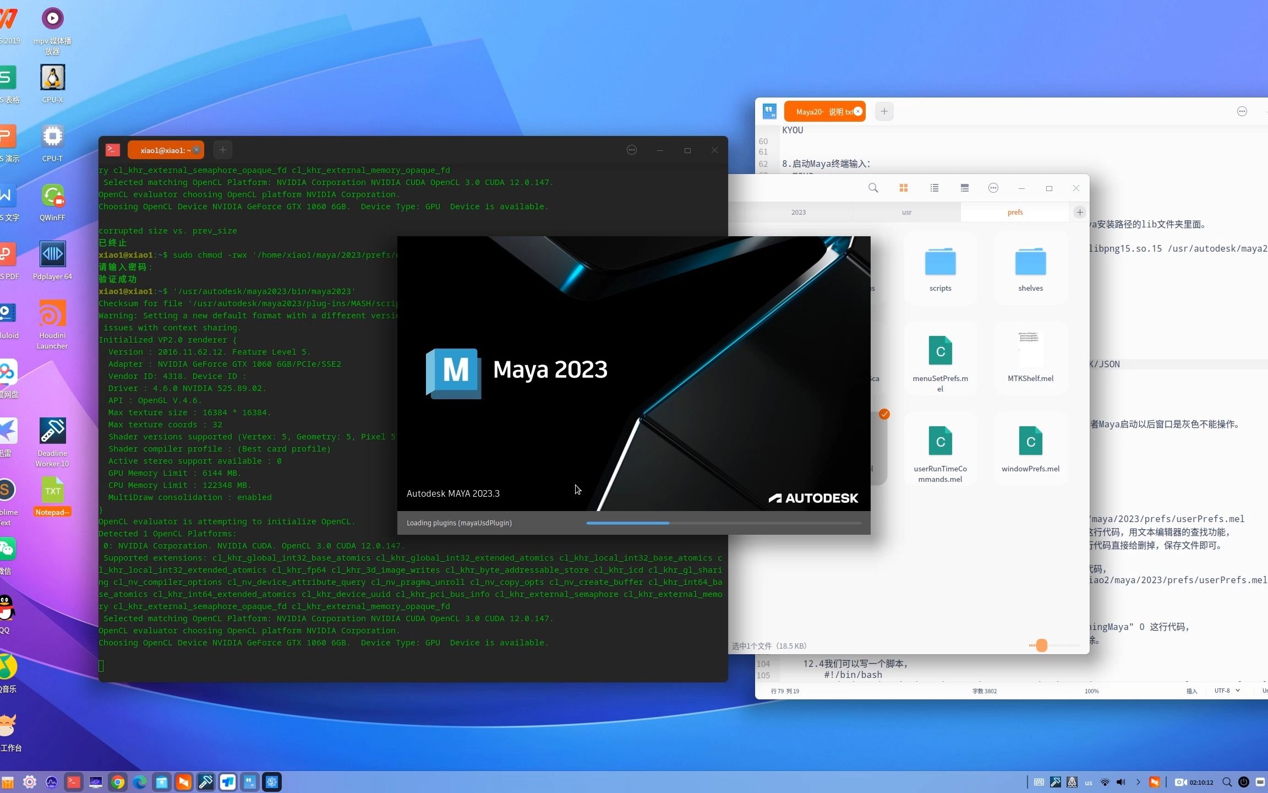Viewport: 1268px width, 793px height.
Task: Open the scripts folder in file manager
Action: [x=940, y=269]
